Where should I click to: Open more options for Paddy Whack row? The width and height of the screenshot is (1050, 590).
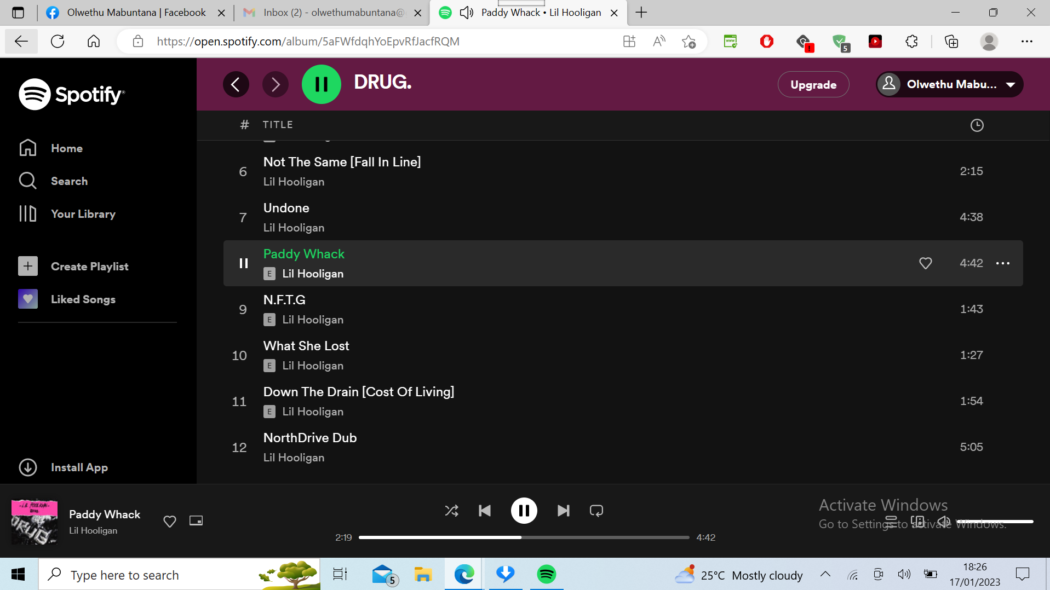click(1003, 263)
